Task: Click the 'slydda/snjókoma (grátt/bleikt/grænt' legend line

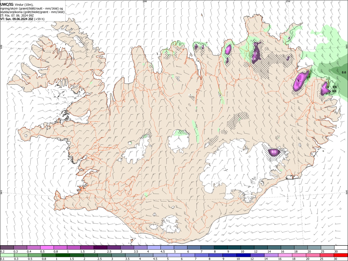Action: pos(32,12)
